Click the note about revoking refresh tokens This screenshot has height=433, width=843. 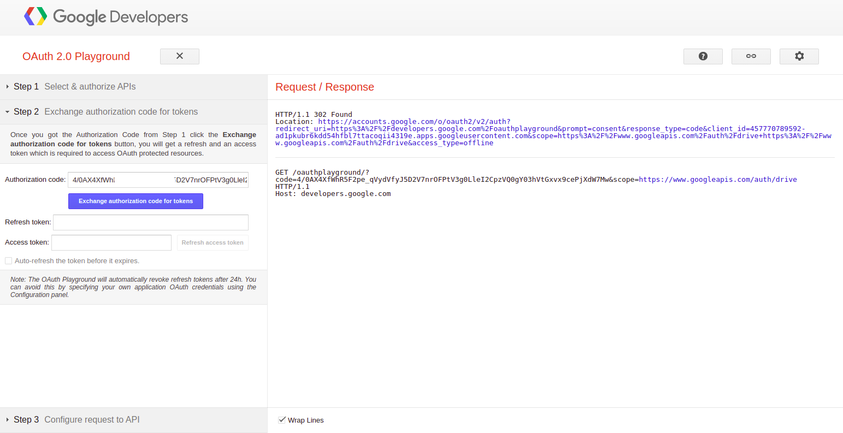[x=133, y=287]
